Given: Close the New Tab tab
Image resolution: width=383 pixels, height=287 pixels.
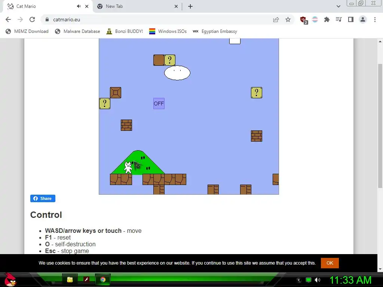Looking at the screenshot, I should tap(176, 6).
